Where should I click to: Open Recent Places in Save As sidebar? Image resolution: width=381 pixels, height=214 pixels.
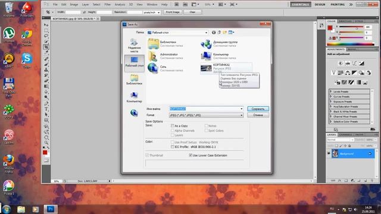point(134,45)
